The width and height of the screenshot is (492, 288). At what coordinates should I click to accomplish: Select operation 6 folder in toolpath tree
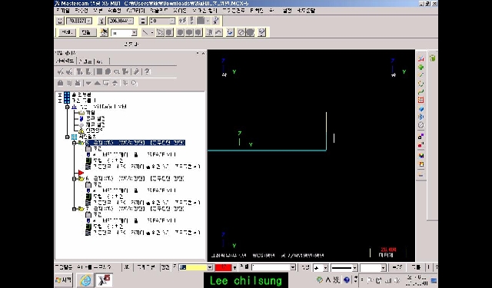(81, 179)
